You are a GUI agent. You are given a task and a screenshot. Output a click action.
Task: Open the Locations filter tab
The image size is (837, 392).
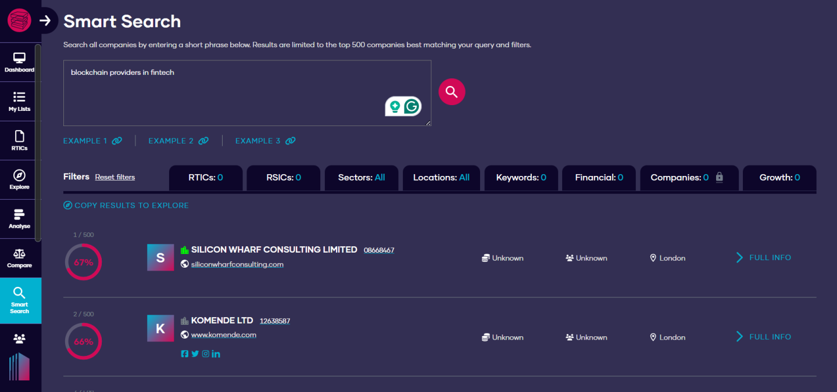[x=441, y=178]
